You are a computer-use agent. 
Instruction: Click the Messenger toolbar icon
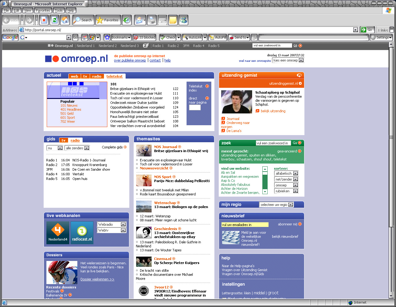[x=183, y=20]
